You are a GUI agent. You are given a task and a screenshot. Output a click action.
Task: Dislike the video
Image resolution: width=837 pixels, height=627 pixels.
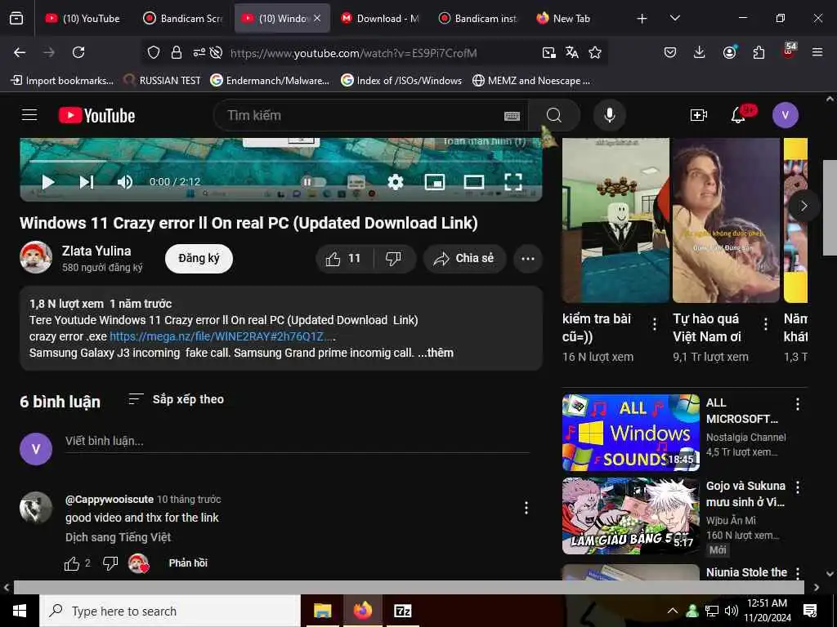click(394, 259)
